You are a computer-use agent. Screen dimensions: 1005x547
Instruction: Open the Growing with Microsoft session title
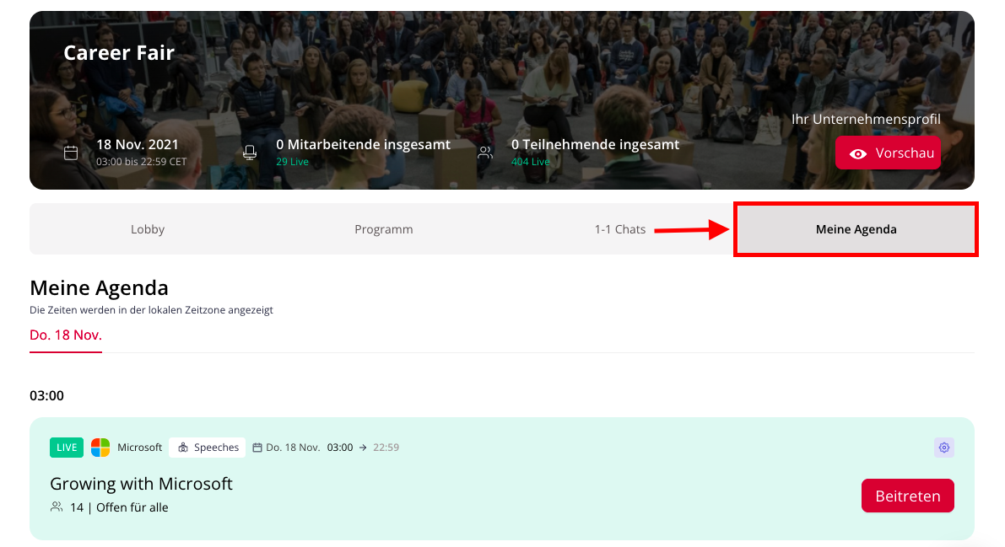coord(141,484)
